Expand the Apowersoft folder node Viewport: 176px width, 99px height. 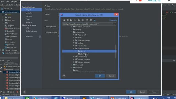(x=73, y=35)
